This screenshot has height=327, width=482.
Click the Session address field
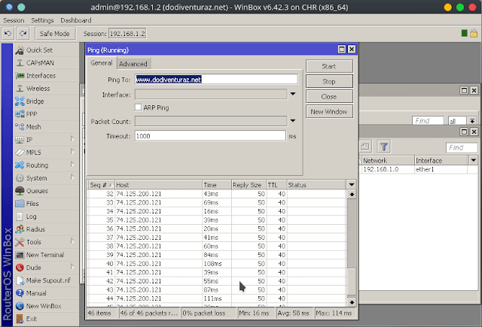pyautogui.click(x=127, y=33)
